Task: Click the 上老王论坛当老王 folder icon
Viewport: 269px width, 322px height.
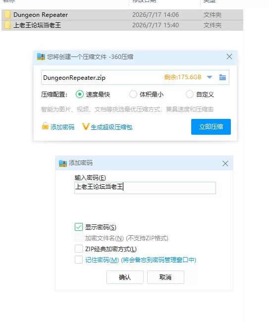Action: pyautogui.click(x=7, y=25)
